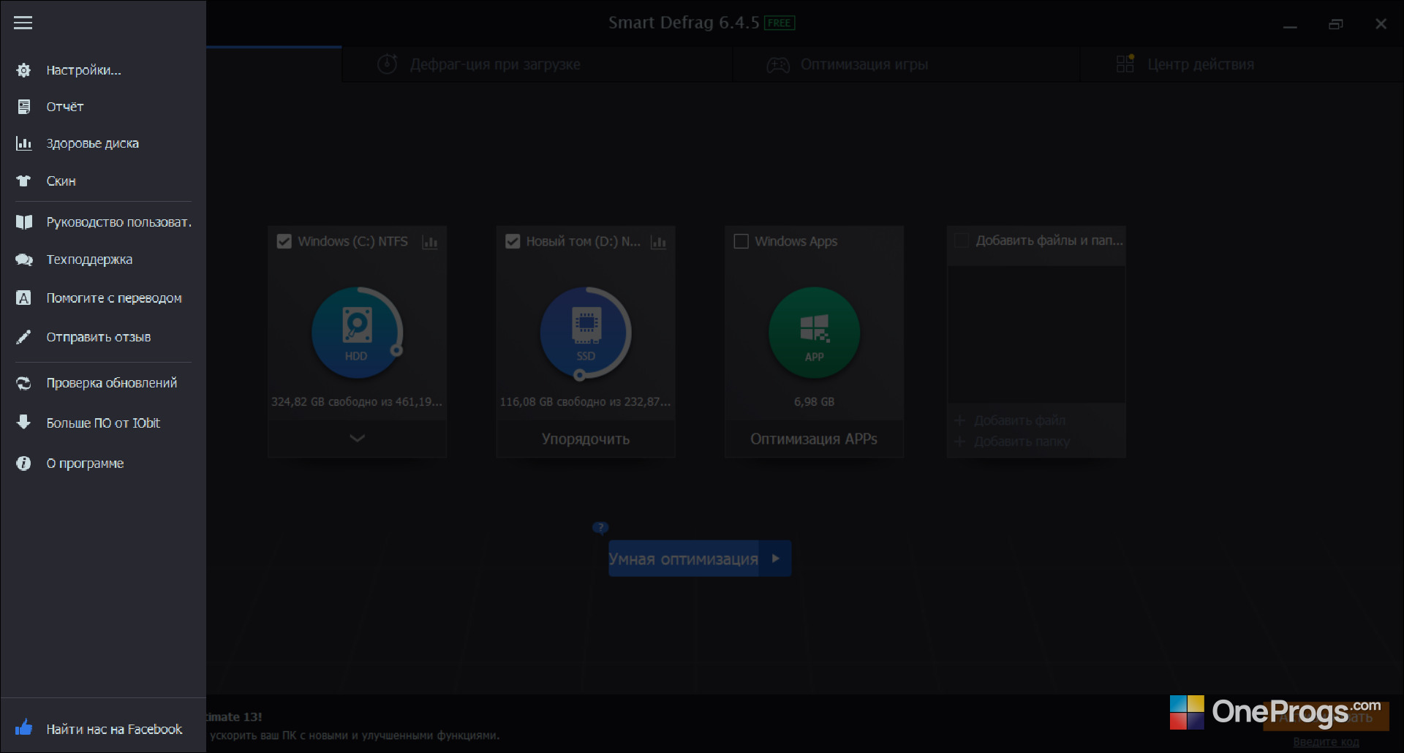
Task: Click "116,08 GB свободно из 232,87..." text
Action: 585,401
